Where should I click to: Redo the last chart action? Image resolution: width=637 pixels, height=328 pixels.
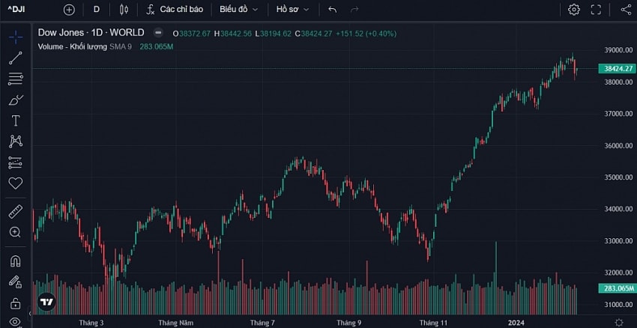pyautogui.click(x=354, y=9)
